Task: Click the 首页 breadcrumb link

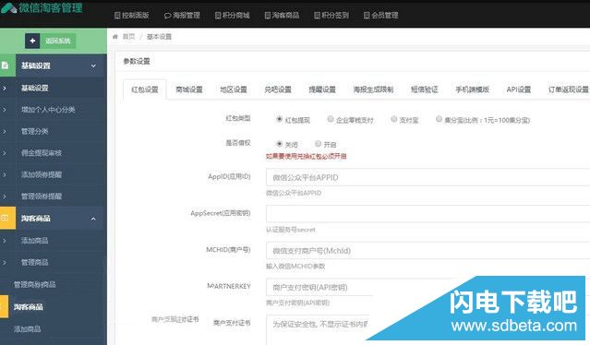Action: tap(128, 37)
